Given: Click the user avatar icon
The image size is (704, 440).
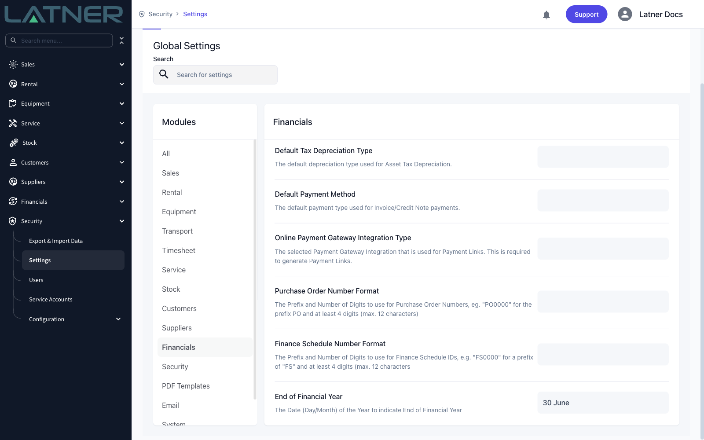Looking at the screenshot, I should click(x=625, y=14).
